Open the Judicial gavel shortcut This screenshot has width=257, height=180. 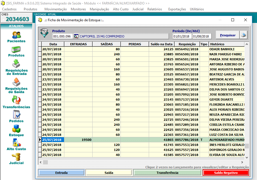pos(16,157)
